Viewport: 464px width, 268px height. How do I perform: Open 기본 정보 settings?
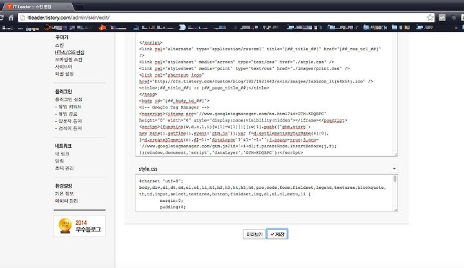pyautogui.click(x=64, y=193)
